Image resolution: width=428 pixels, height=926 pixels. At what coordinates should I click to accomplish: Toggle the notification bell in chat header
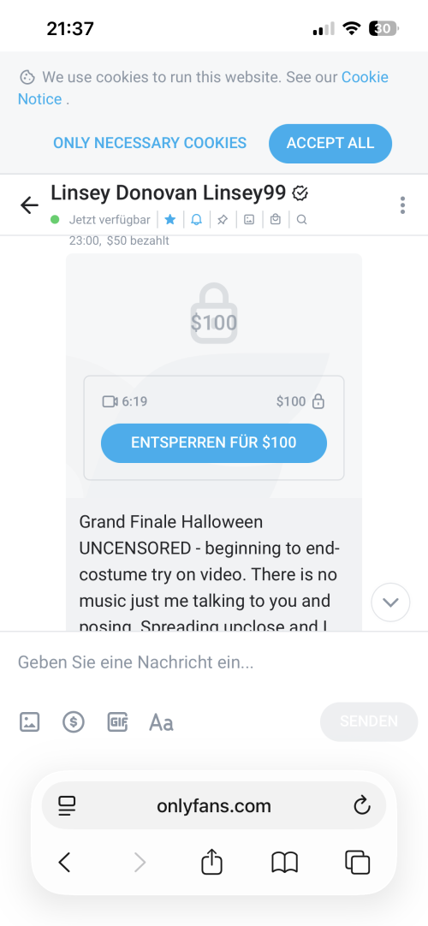pyautogui.click(x=197, y=220)
